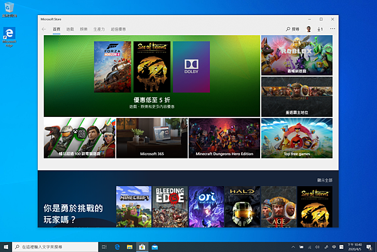The image size is (377, 252).
Task: Open the Sea of Thieves cover in bottom row
Action: (315, 207)
